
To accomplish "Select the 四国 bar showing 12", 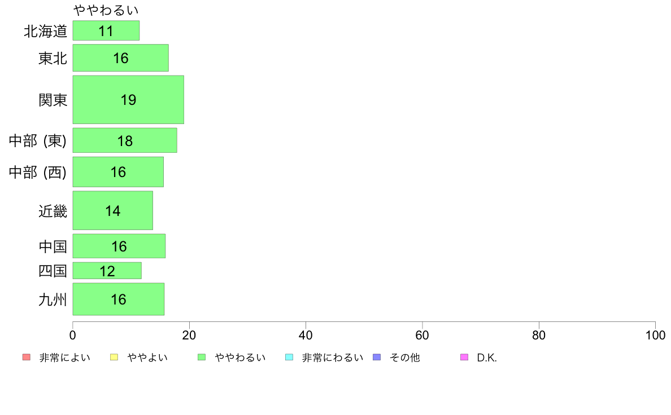I will (107, 271).
